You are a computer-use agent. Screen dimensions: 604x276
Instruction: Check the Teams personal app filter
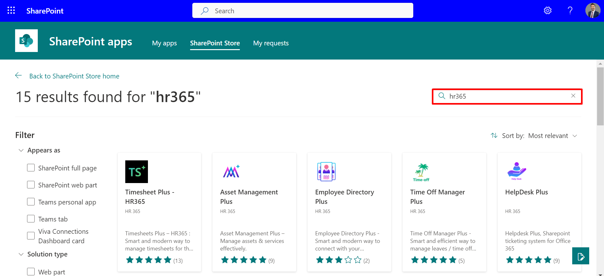(x=31, y=202)
